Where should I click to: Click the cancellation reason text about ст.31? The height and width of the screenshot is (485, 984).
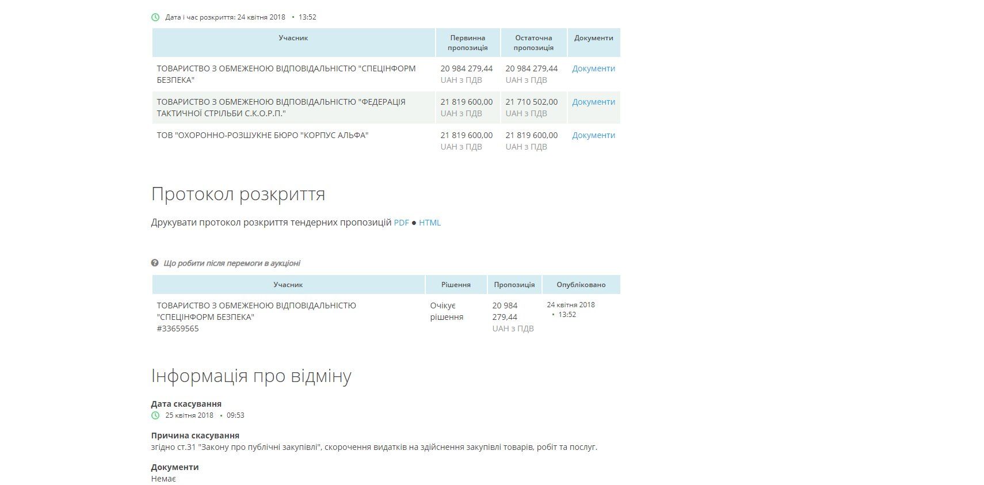374,447
